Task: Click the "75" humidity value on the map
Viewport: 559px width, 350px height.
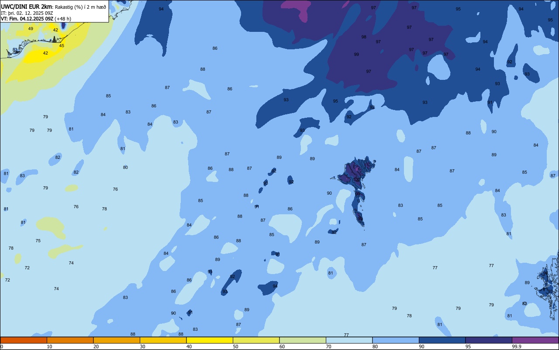Action: click(x=38, y=241)
